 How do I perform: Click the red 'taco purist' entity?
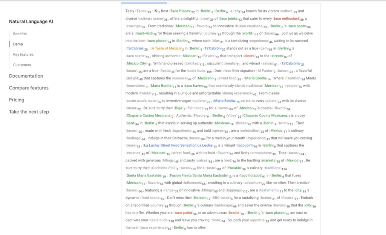coord(183,213)
